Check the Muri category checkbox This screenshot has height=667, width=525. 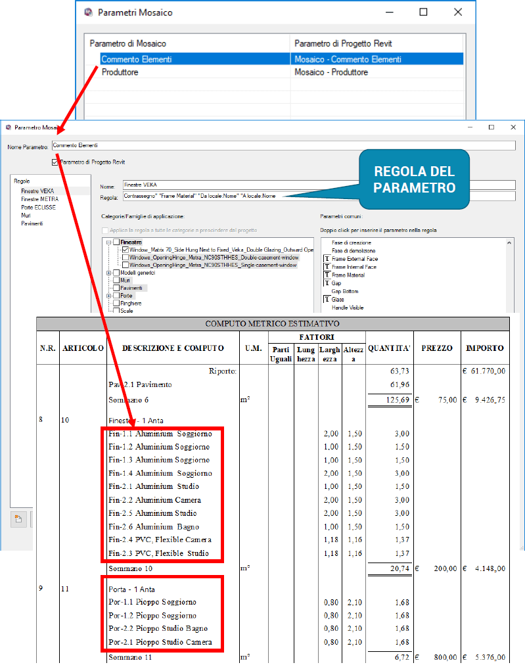(x=116, y=281)
